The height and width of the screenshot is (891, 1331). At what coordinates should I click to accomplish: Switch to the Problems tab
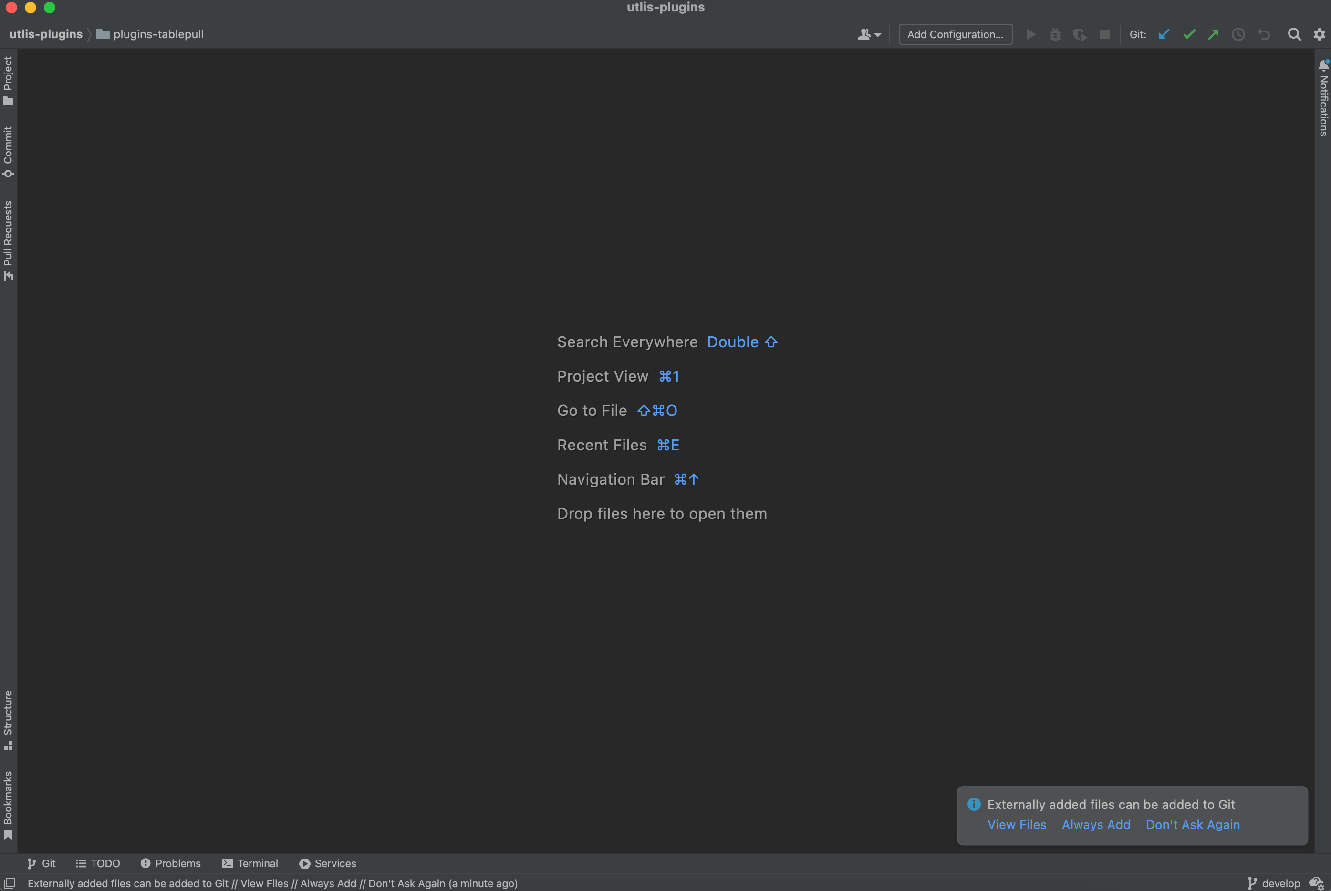click(x=170, y=863)
